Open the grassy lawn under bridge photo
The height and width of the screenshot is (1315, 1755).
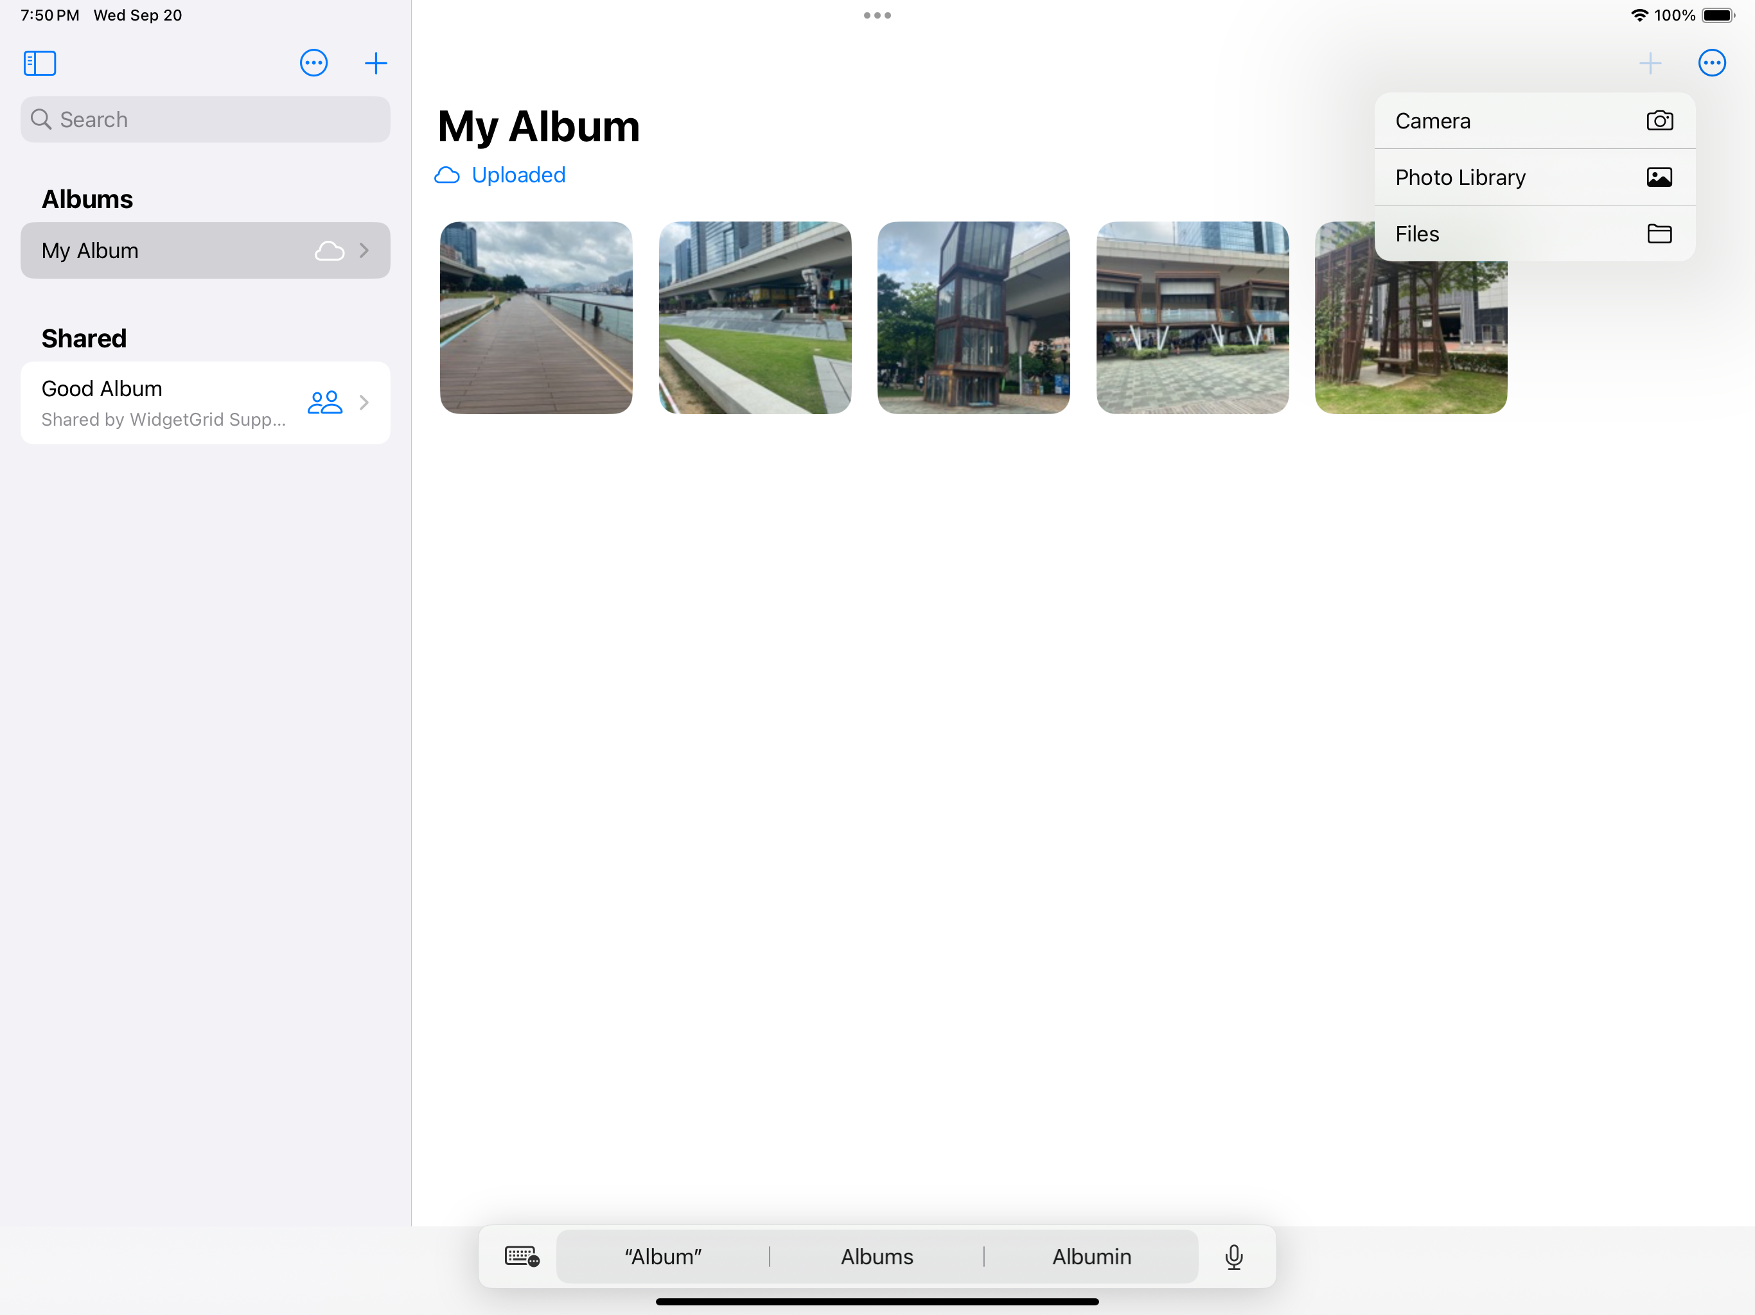pyautogui.click(x=755, y=318)
